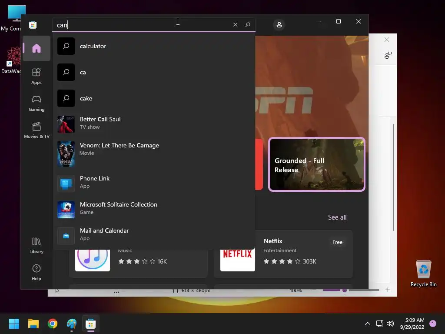Show hidden system tray icons
445x334 pixels.
(x=368, y=324)
